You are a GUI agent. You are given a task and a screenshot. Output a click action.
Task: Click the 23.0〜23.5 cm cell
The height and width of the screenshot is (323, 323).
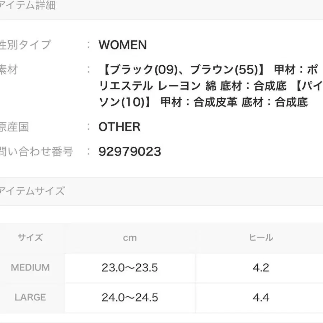click(x=130, y=268)
